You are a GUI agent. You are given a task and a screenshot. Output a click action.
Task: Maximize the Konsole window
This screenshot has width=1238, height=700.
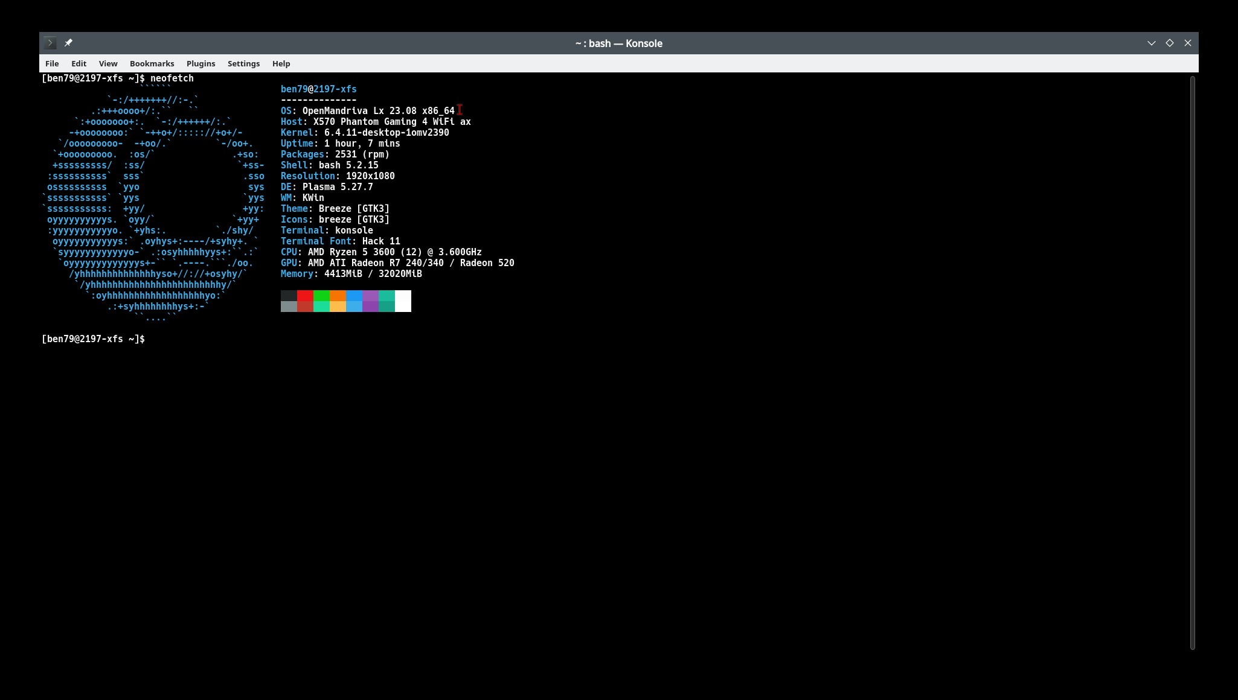(x=1169, y=43)
